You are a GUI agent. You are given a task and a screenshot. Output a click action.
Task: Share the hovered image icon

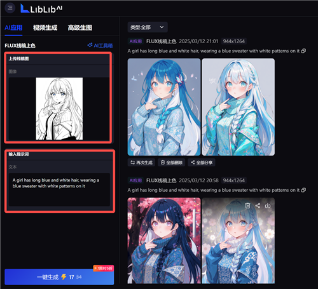pos(258,205)
